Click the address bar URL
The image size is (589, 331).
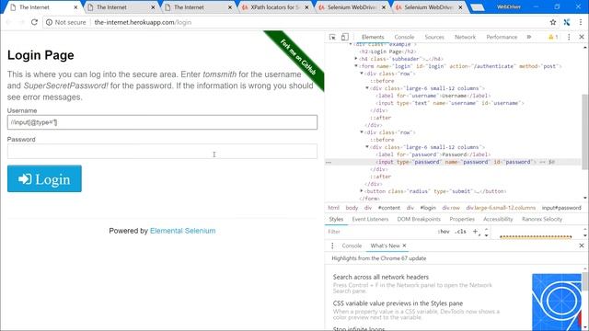point(143,22)
